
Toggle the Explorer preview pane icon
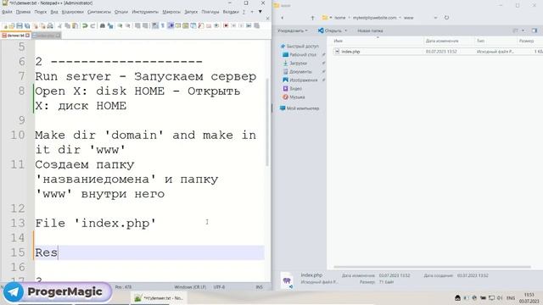[x=535, y=30]
